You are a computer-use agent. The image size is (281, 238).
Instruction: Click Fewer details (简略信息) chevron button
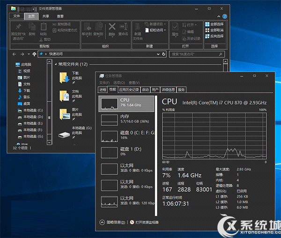[102, 223]
